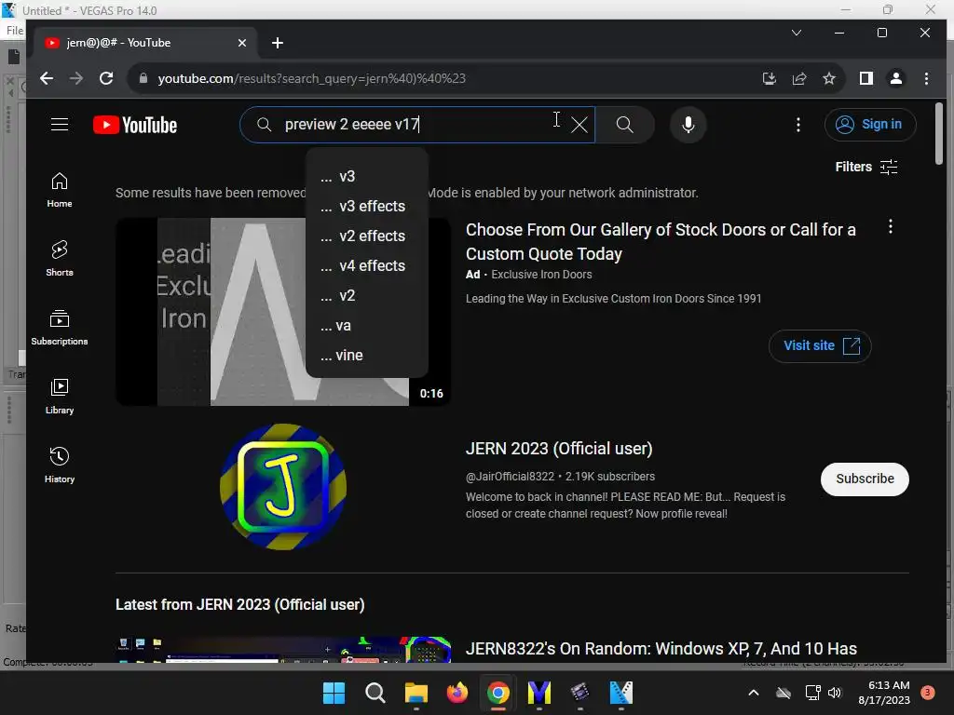
Task: Go forward in Chrome
Action: click(x=76, y=78)
